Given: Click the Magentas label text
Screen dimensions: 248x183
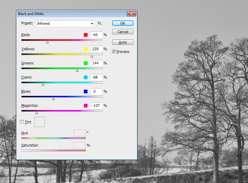Looking at the screenshot, I should 29,106.
